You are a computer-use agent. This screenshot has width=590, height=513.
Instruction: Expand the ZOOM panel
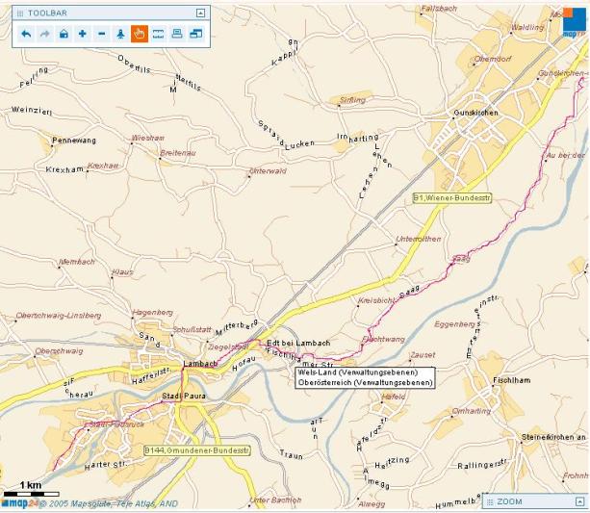coord(578,502)
